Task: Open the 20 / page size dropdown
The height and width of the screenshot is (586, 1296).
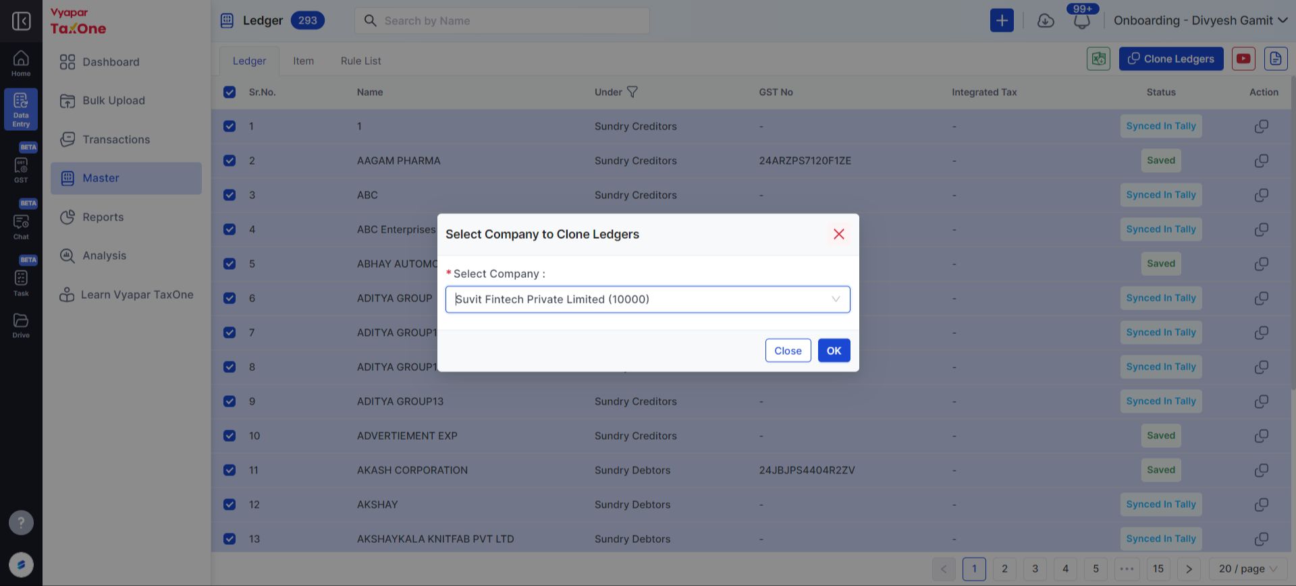Action: click(1248, 568)
